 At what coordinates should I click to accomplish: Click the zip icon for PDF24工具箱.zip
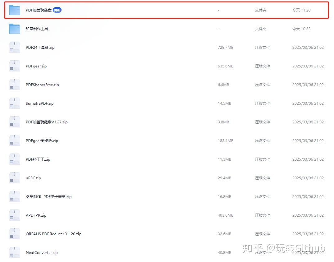pos(15,47)
